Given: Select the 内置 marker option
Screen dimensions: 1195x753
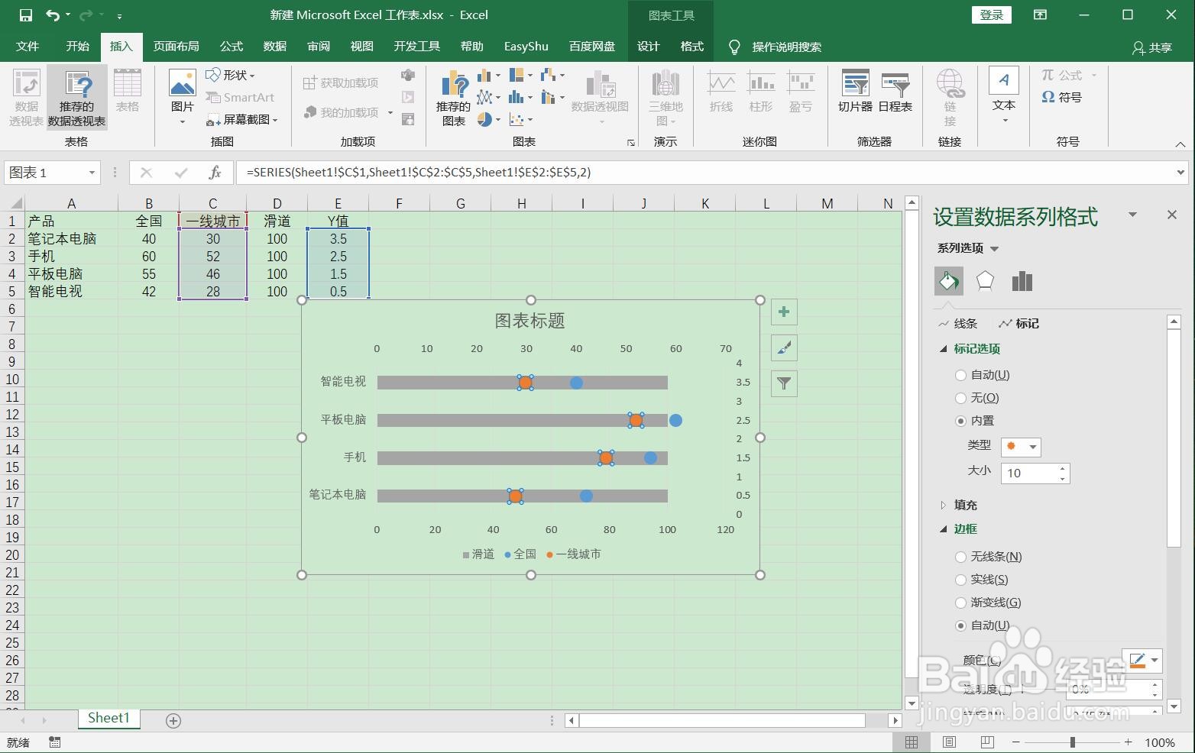Looking at the screenshot, I should coord(960,421).
